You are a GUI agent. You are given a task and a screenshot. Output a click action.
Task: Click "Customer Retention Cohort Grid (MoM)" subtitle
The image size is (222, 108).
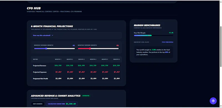(x=45, y=98)
